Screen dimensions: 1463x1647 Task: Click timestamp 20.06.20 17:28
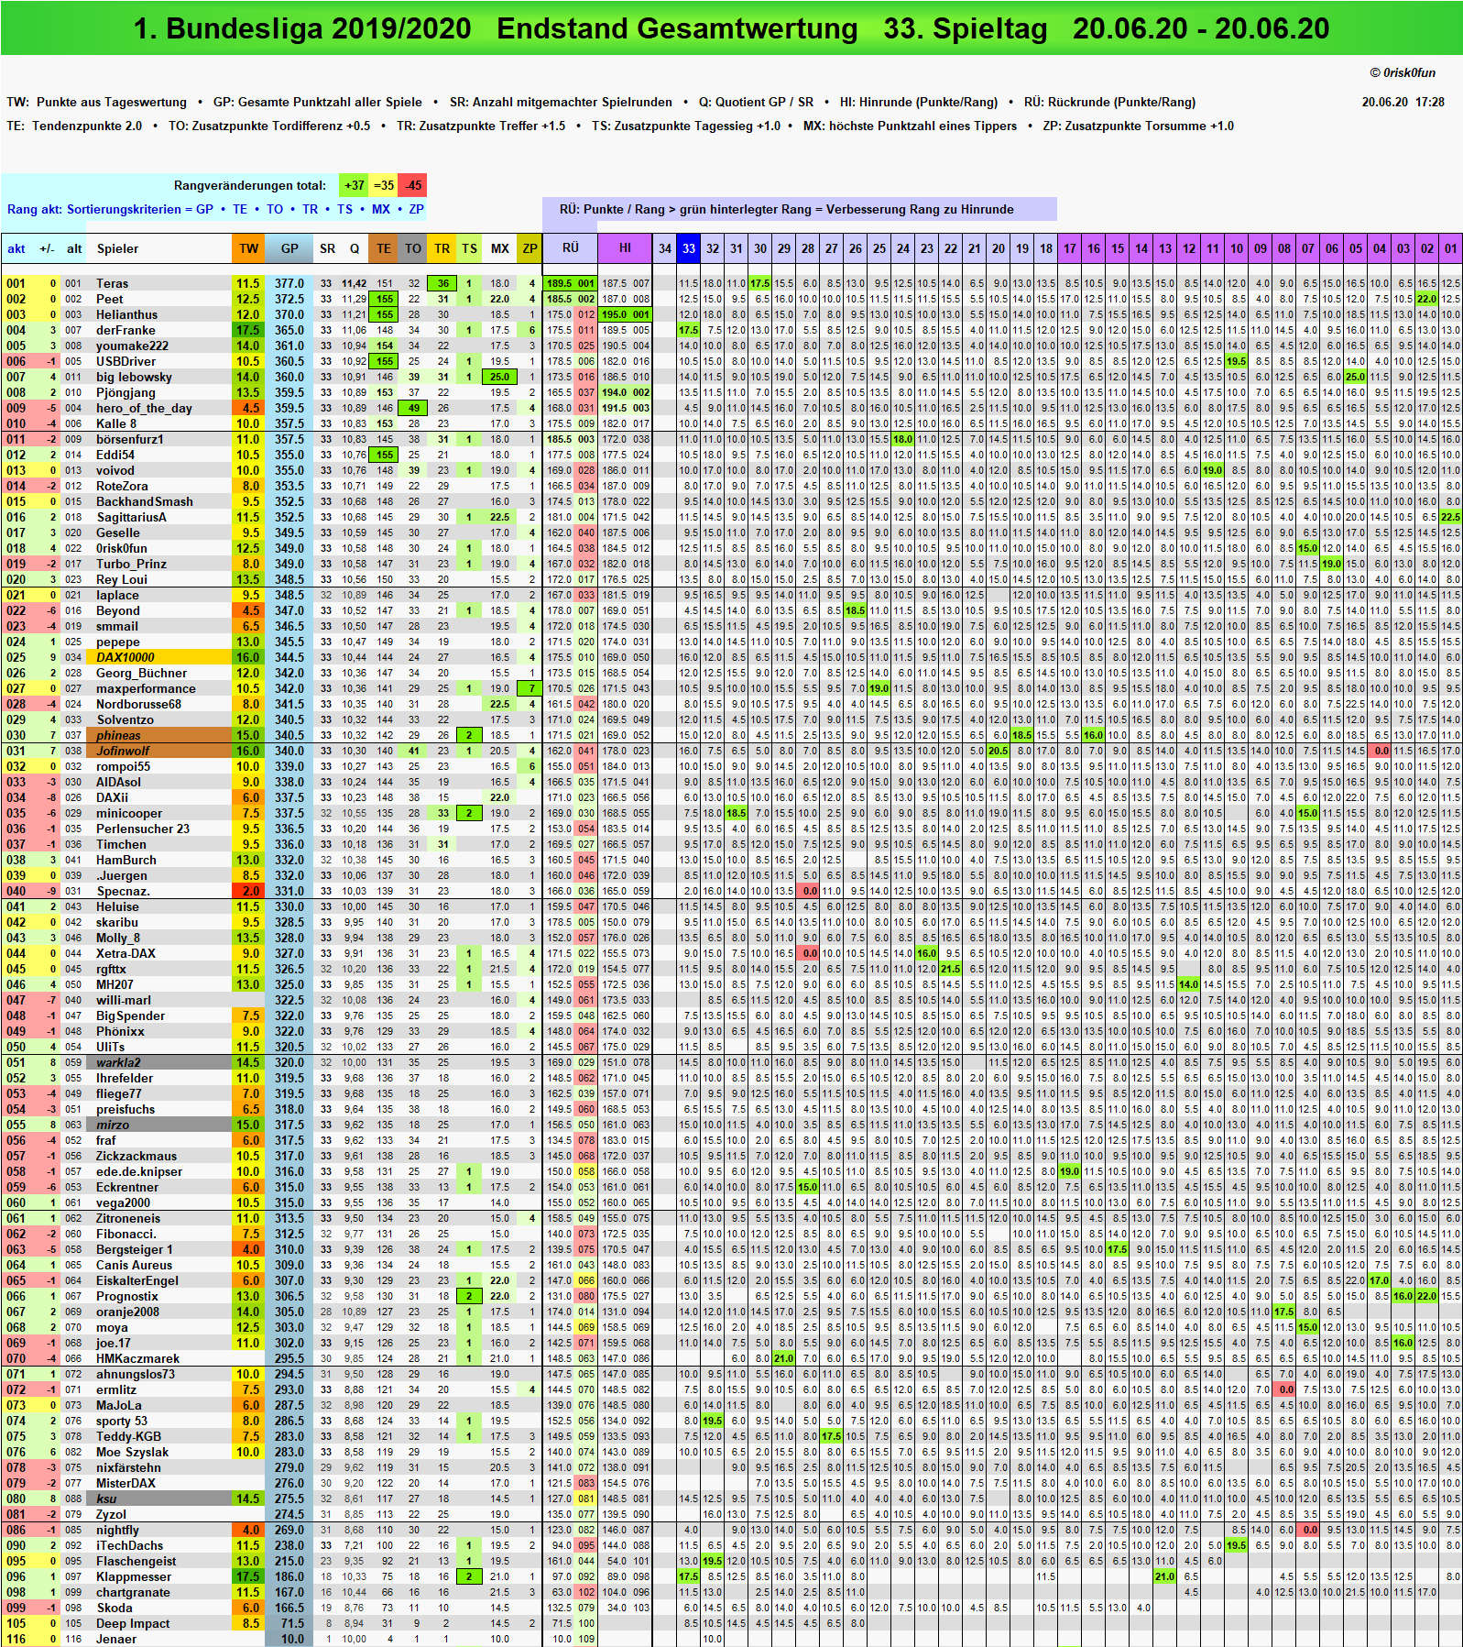(1403, 103)
